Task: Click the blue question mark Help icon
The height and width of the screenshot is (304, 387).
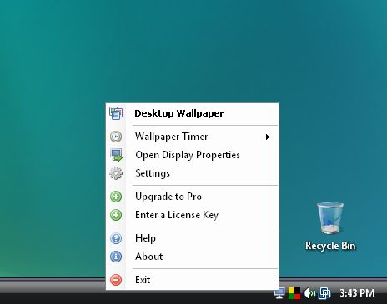Action: (x=116, y=238)
